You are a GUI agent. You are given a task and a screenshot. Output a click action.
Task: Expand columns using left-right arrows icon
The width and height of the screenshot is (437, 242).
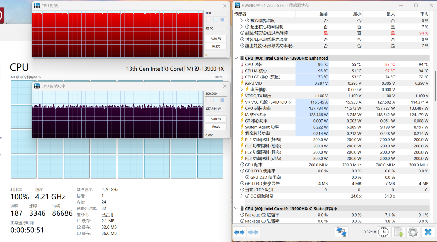[x=239, y=232]
